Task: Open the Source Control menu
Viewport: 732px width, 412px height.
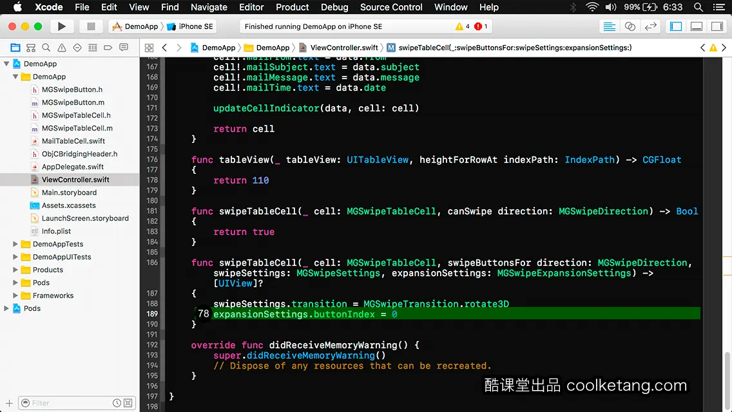Action: click(x=391, y=7)
